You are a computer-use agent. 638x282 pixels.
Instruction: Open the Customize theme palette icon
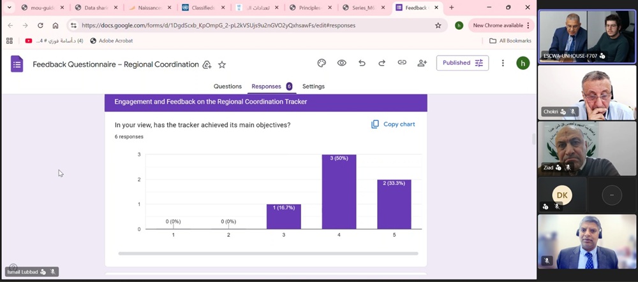322,63
